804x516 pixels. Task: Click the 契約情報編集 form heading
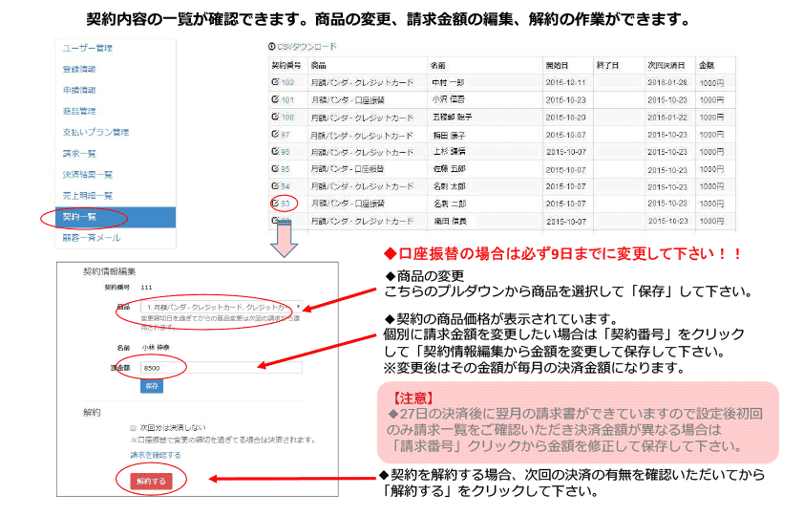click(x=109, y=271)
